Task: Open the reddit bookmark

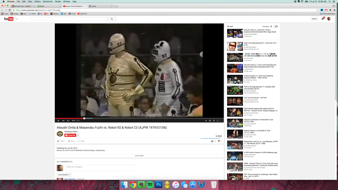Action: click(x=32, y=14)
